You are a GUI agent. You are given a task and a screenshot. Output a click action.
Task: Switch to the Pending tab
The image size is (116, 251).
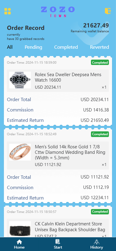pos(33,47)
